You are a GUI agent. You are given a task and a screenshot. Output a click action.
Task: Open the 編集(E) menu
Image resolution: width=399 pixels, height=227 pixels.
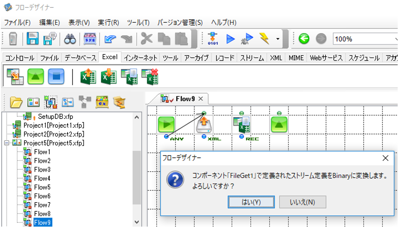pos(50,23)
